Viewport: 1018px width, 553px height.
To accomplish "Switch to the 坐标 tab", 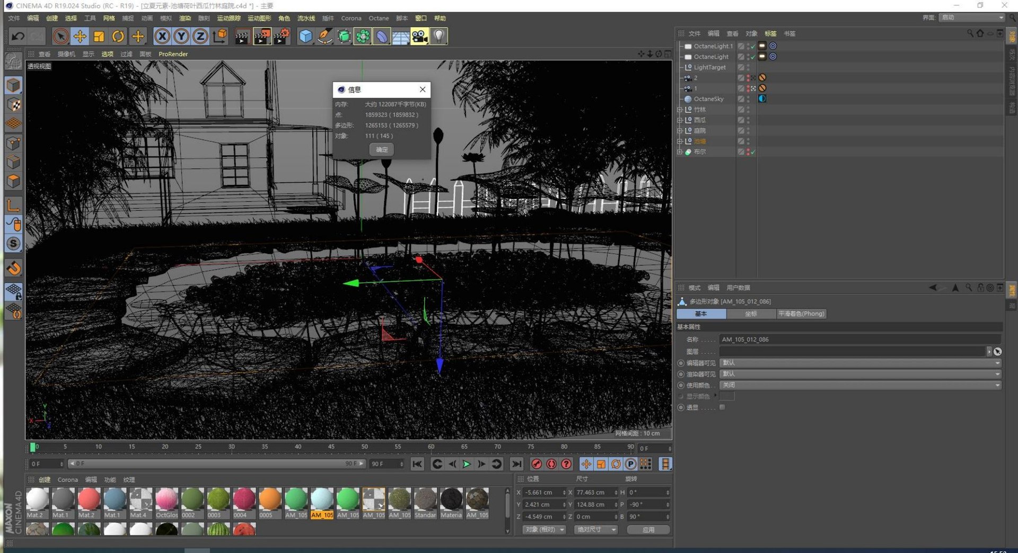I will [751, 314].
